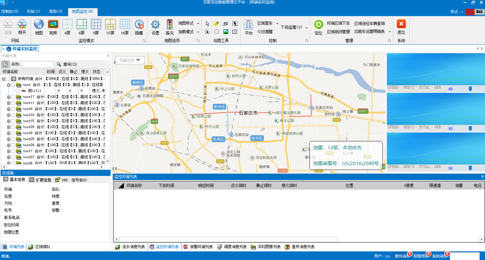This screenshot has height=260, width=485.
Task: Check the 所有终端 root checkbox
Action: 8,79
